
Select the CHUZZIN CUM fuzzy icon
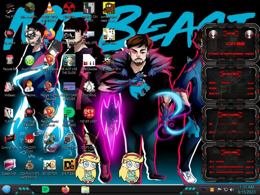(29, 143)
